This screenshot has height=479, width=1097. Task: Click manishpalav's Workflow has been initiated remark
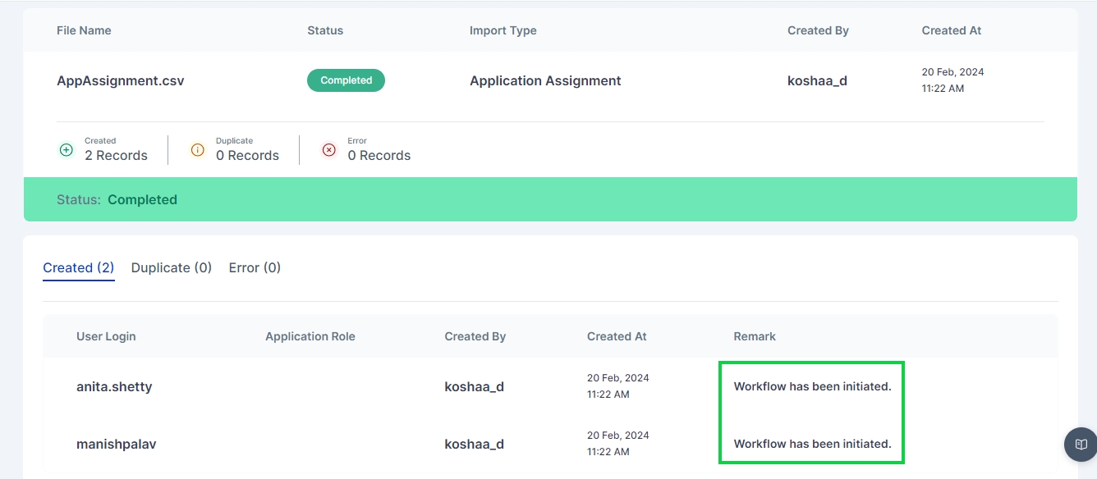tap(812, 444)
